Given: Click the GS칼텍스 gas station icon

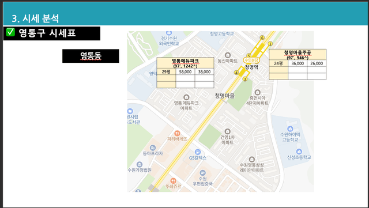Looking at the screenshot, I should pos(198,152).
